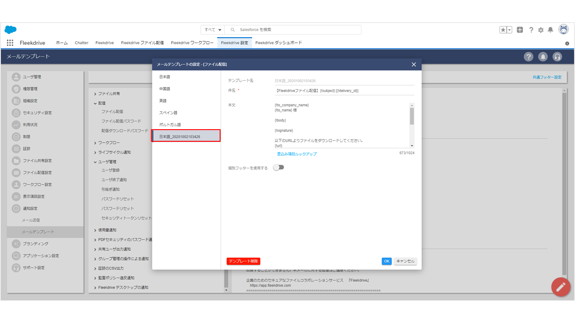Click the キャンセル button
The image size is (575, 323).
pyautogui.click(x=405, y=261)
